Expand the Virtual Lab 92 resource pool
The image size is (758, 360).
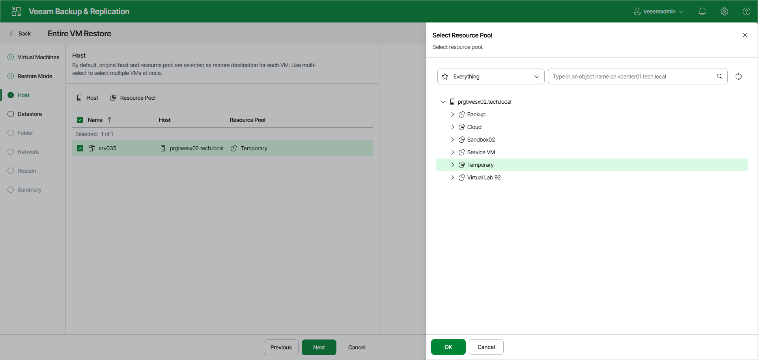tap(452, 177)
